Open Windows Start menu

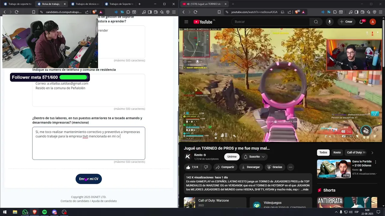(5, 212)
